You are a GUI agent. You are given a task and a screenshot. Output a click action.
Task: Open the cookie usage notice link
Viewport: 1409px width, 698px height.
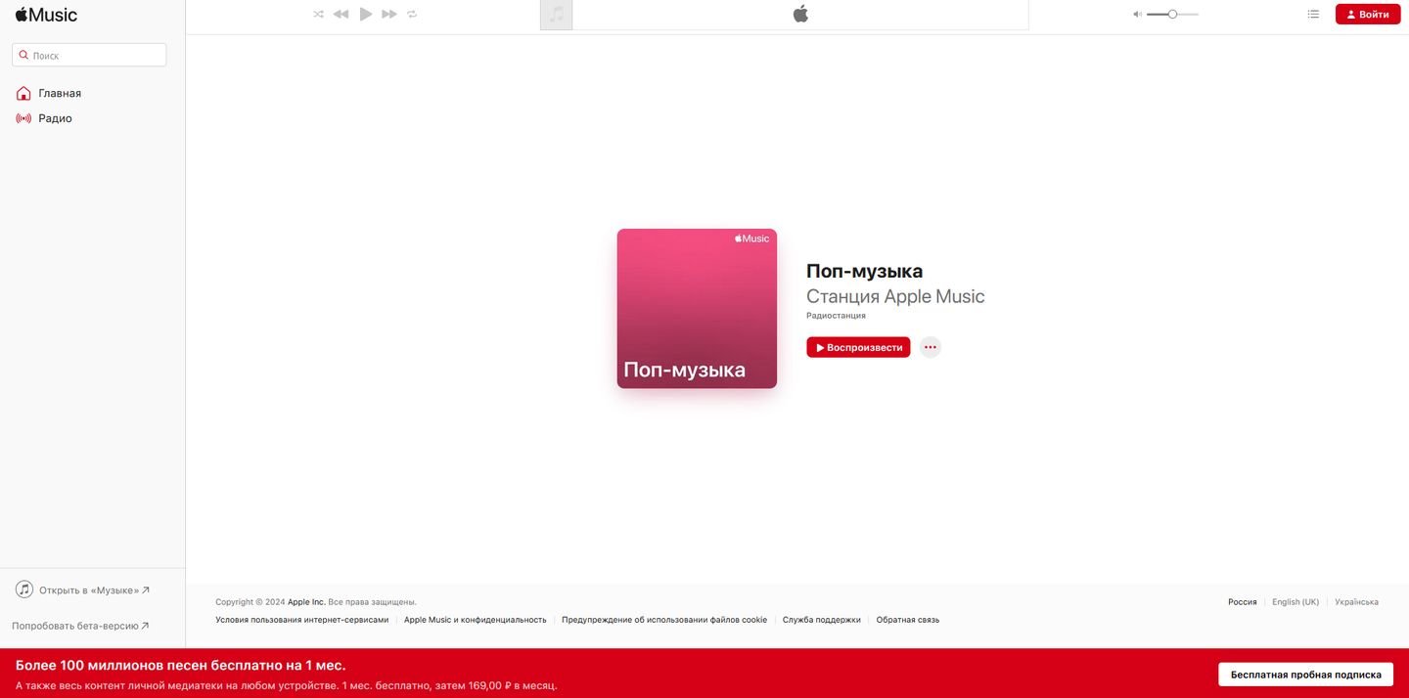(664, 620)
